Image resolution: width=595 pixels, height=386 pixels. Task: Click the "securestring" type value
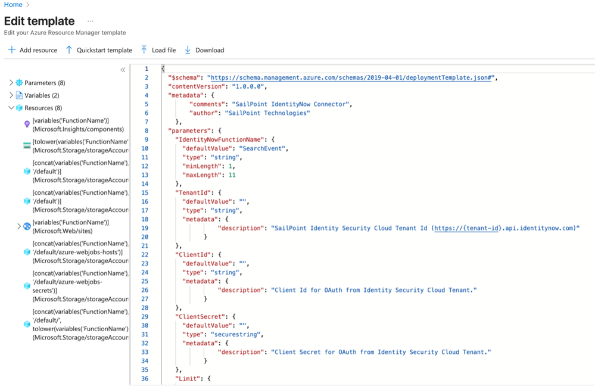point(235,334)
